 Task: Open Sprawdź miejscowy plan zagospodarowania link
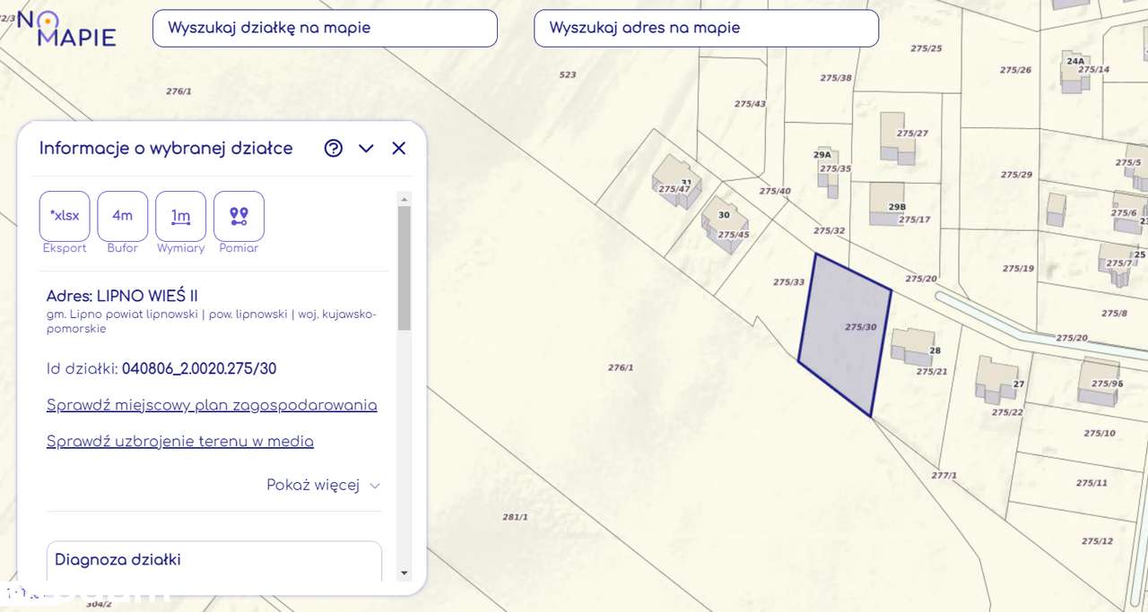click(212, 405)
